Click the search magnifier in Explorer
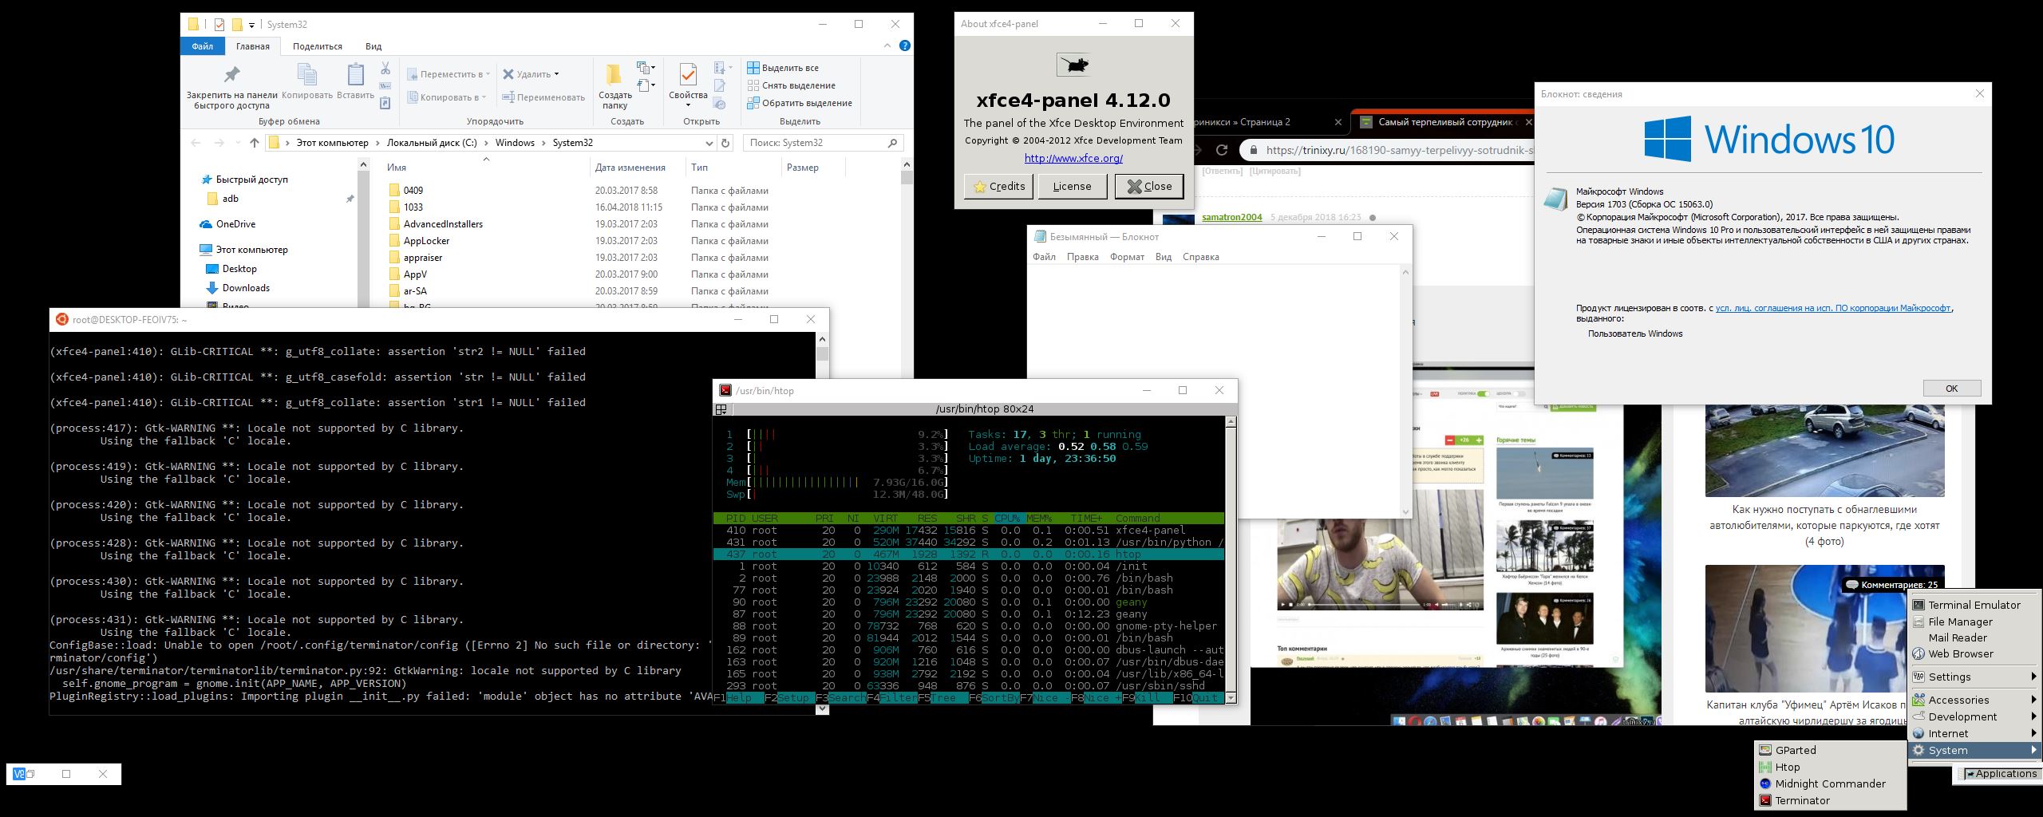The width and height of the screenshot is (2043, 817). (x=892, y=143)
